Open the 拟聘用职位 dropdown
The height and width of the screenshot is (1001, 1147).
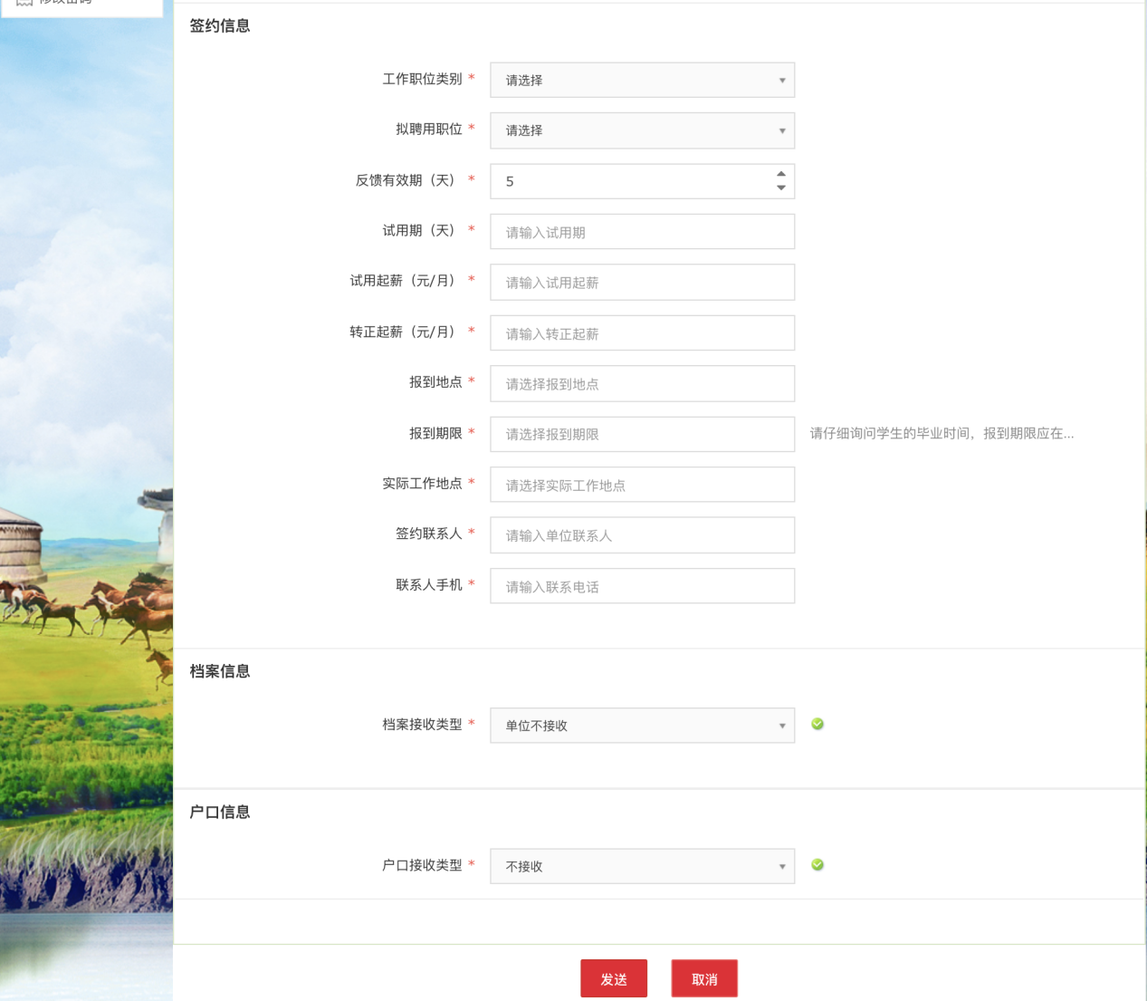[642, 130]
